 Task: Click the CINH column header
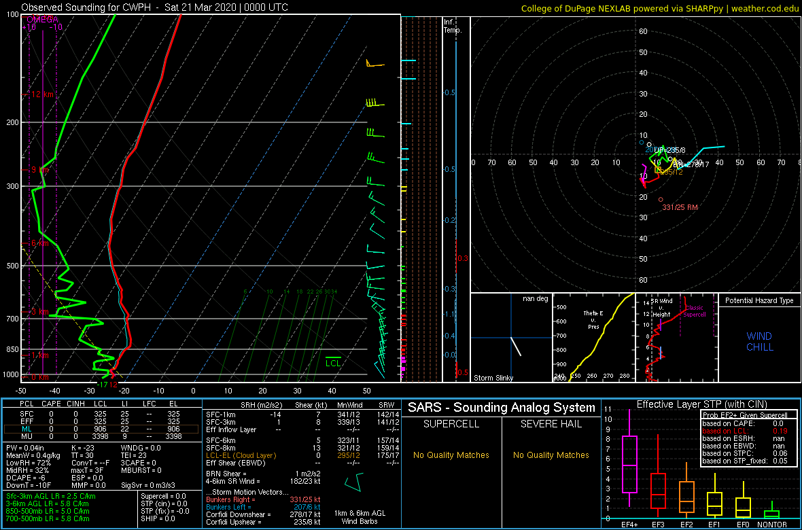point(76,404)
